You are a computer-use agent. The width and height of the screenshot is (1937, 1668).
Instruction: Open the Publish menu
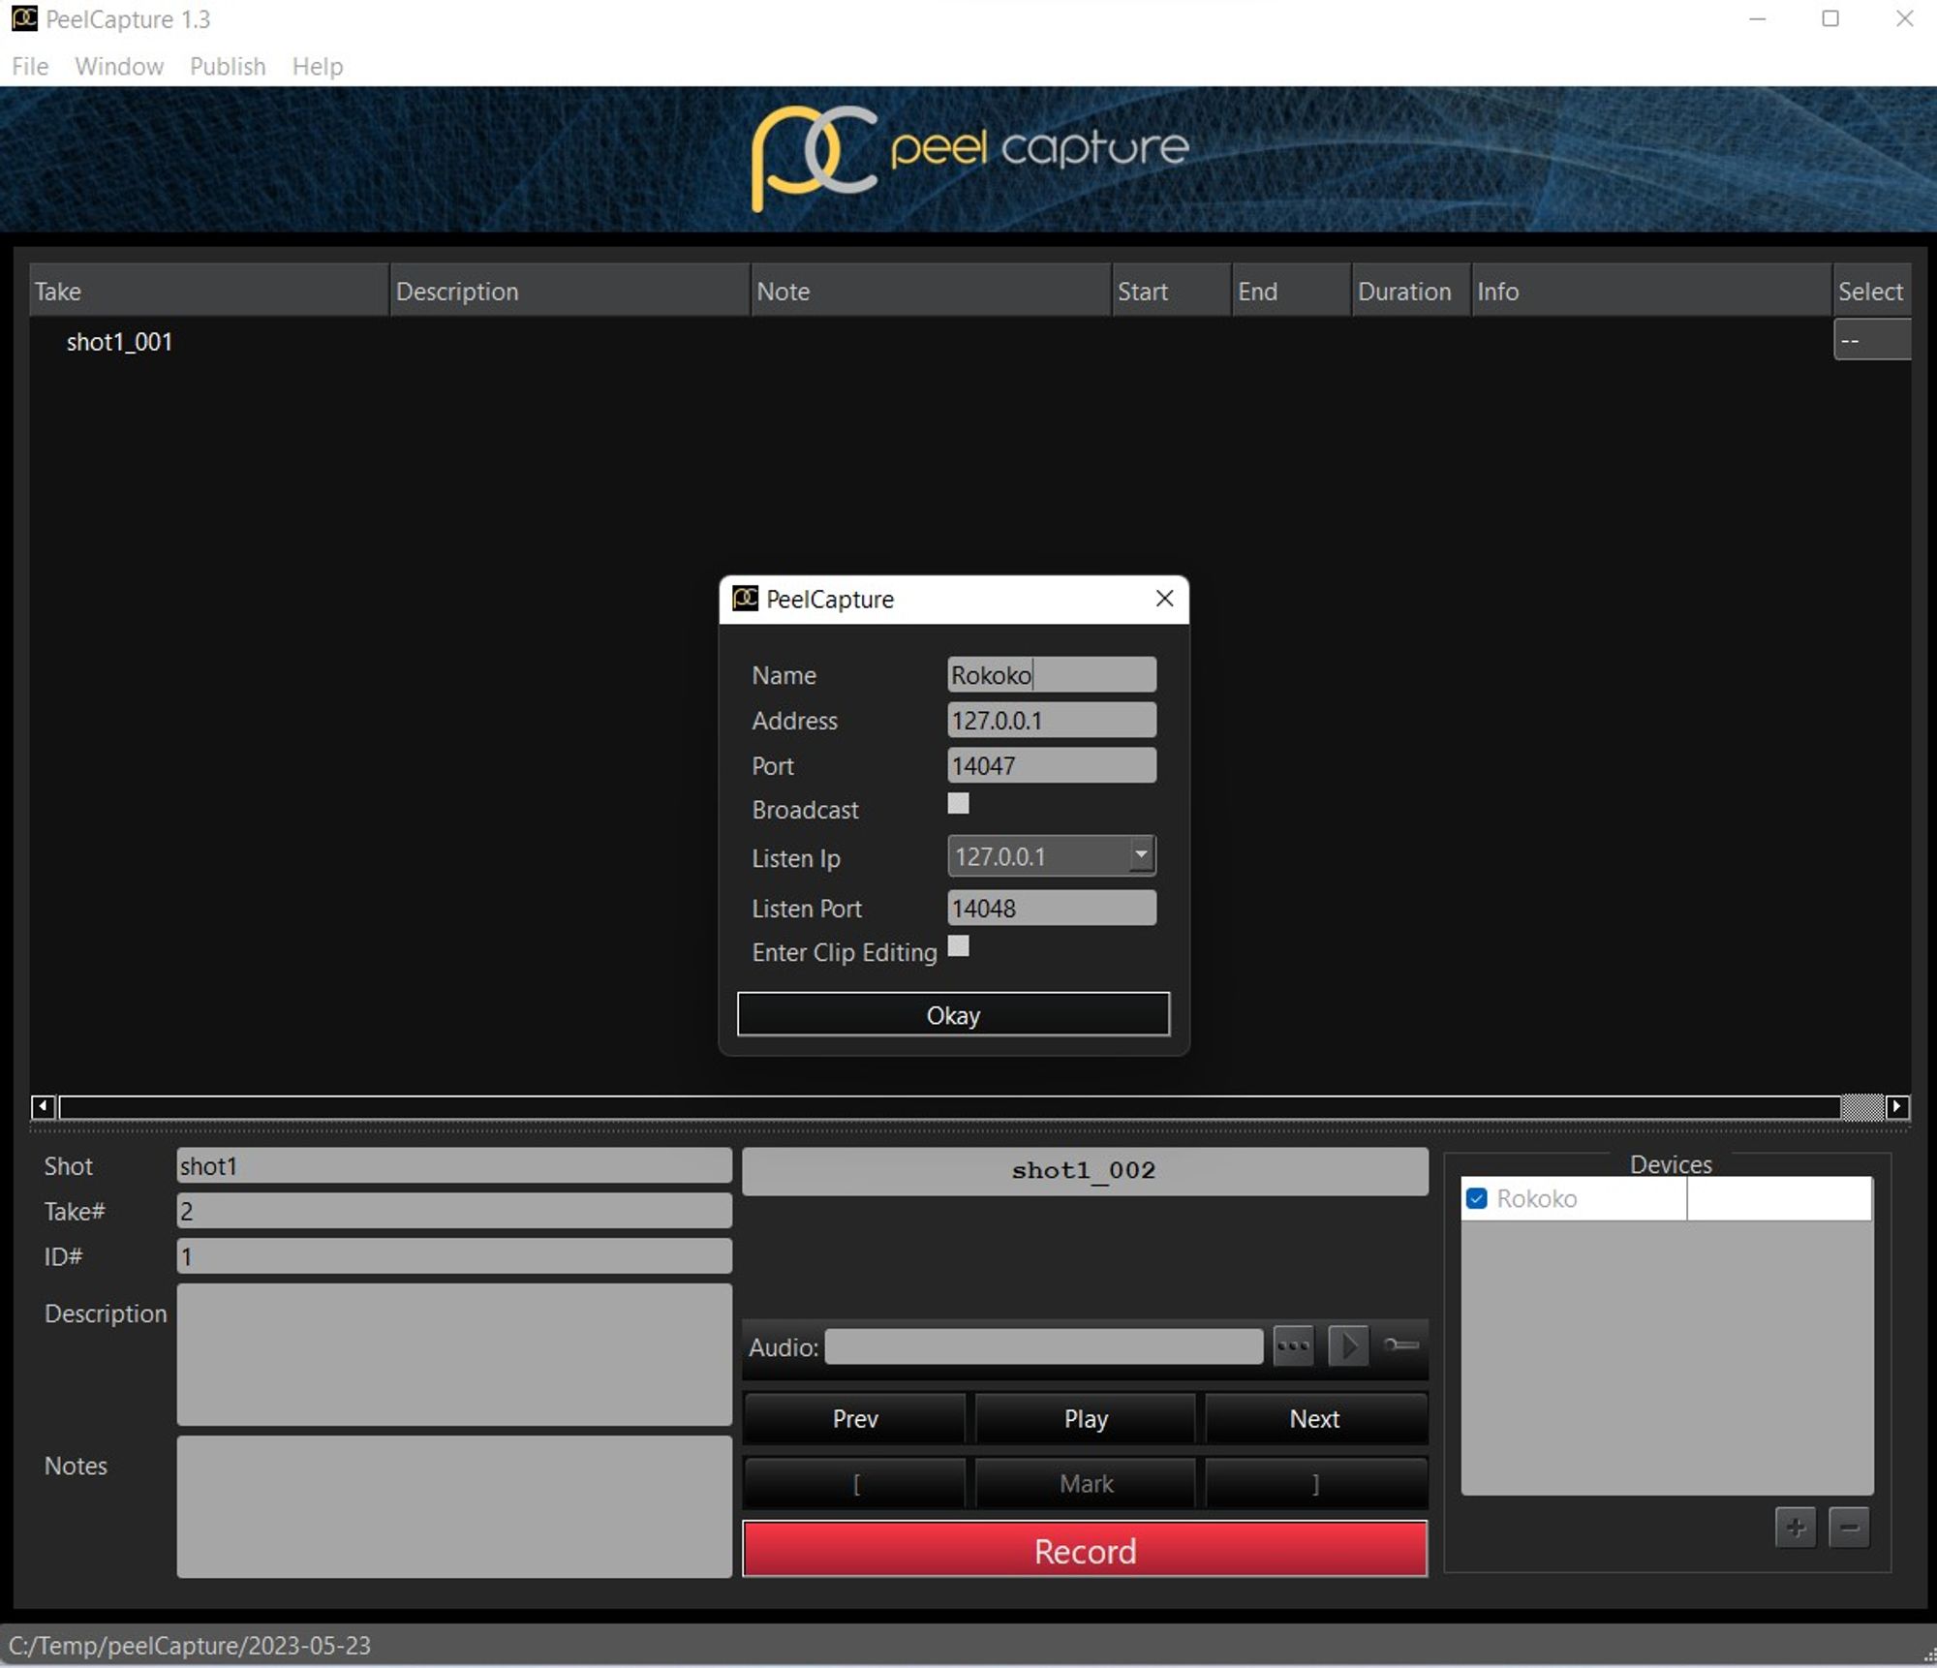tap(228, 66)
